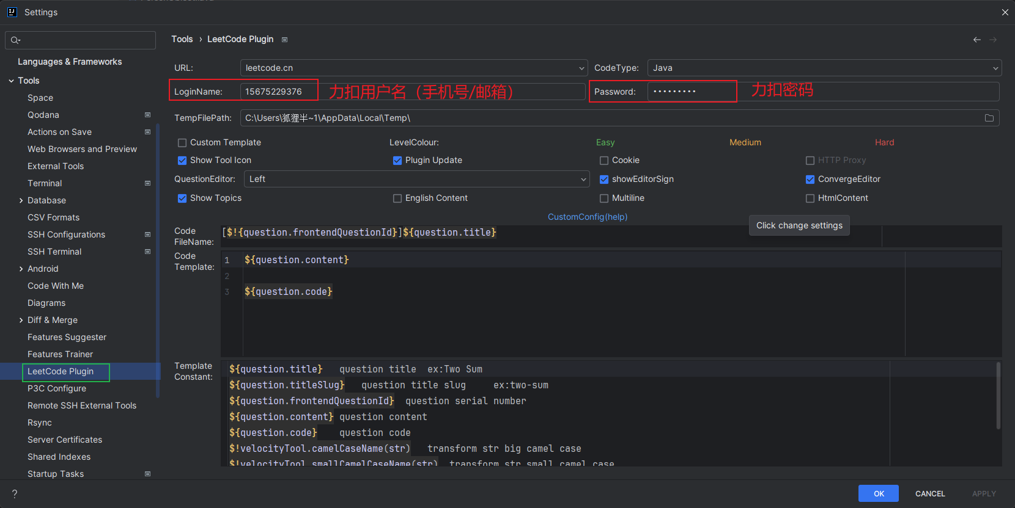The height and width of the screenshot is (508, 1015).
Task: Click the APPLY button
Action: [x=984, y=493]
